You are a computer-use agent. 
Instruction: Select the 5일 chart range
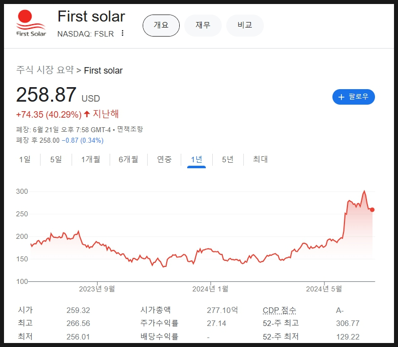pos(56,159)
